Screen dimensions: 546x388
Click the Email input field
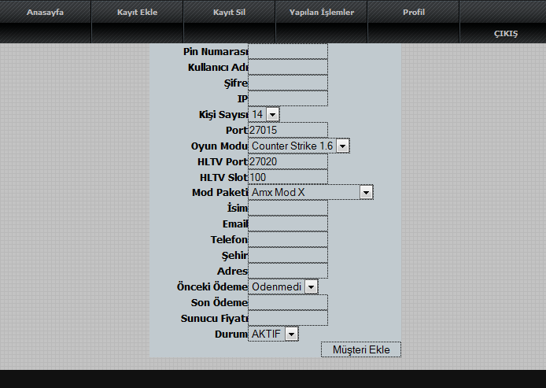point(287,224)
